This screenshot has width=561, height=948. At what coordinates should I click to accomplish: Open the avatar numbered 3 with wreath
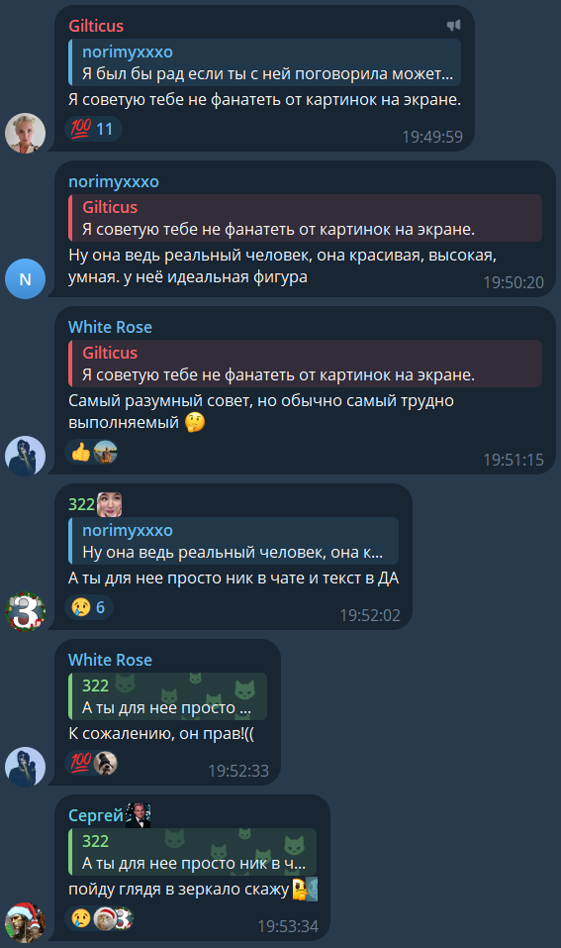tap(26, 611)
